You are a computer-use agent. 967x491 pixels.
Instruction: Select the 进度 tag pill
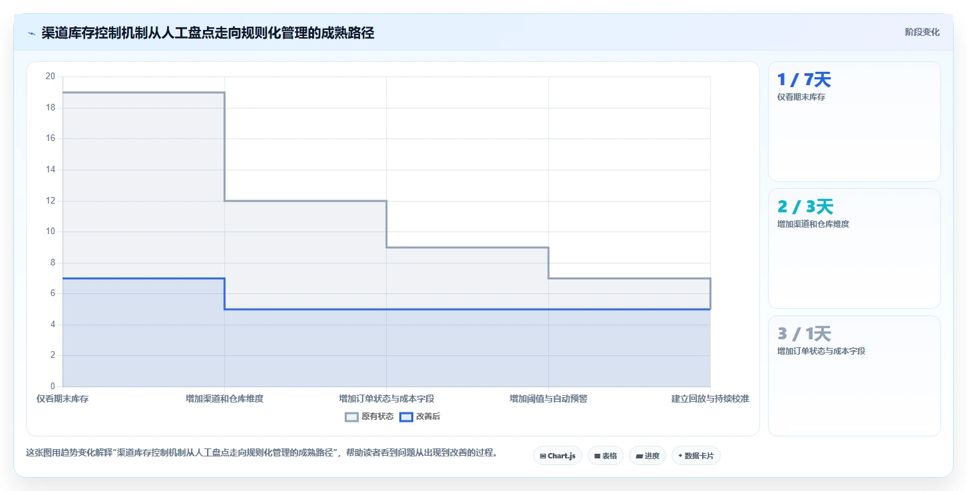click(648, 456)
